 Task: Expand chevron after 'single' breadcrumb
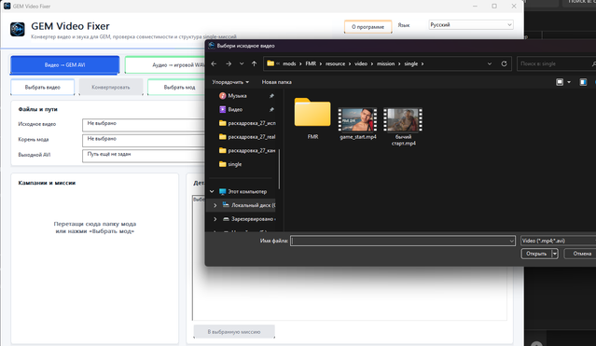[422, 63]
